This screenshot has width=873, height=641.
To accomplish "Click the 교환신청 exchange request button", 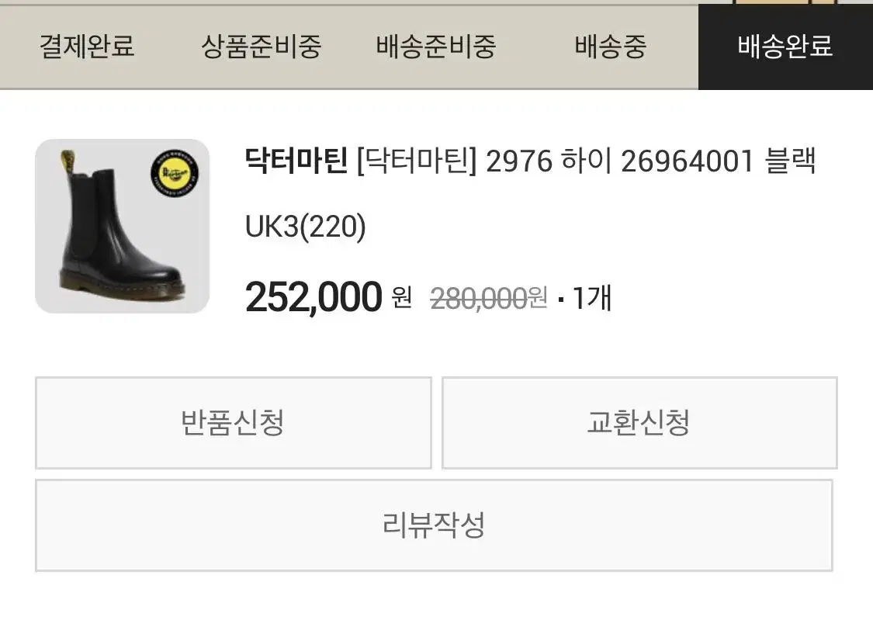I will pyautogui.click(x=639, y=423).
